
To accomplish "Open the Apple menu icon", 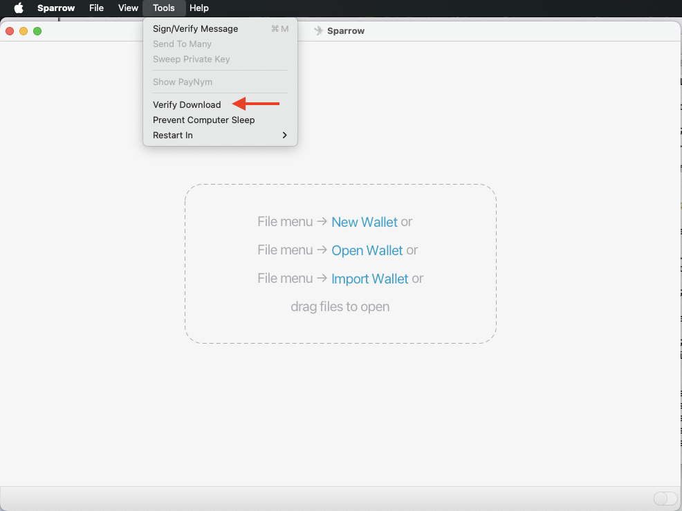I will [x=18, y=8].
